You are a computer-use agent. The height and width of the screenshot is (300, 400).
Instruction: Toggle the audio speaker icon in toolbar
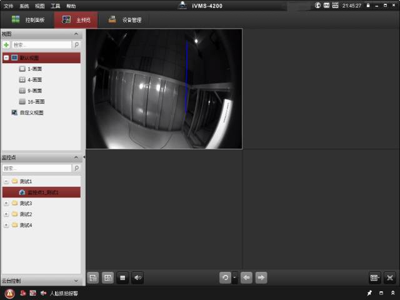[137, 277]
